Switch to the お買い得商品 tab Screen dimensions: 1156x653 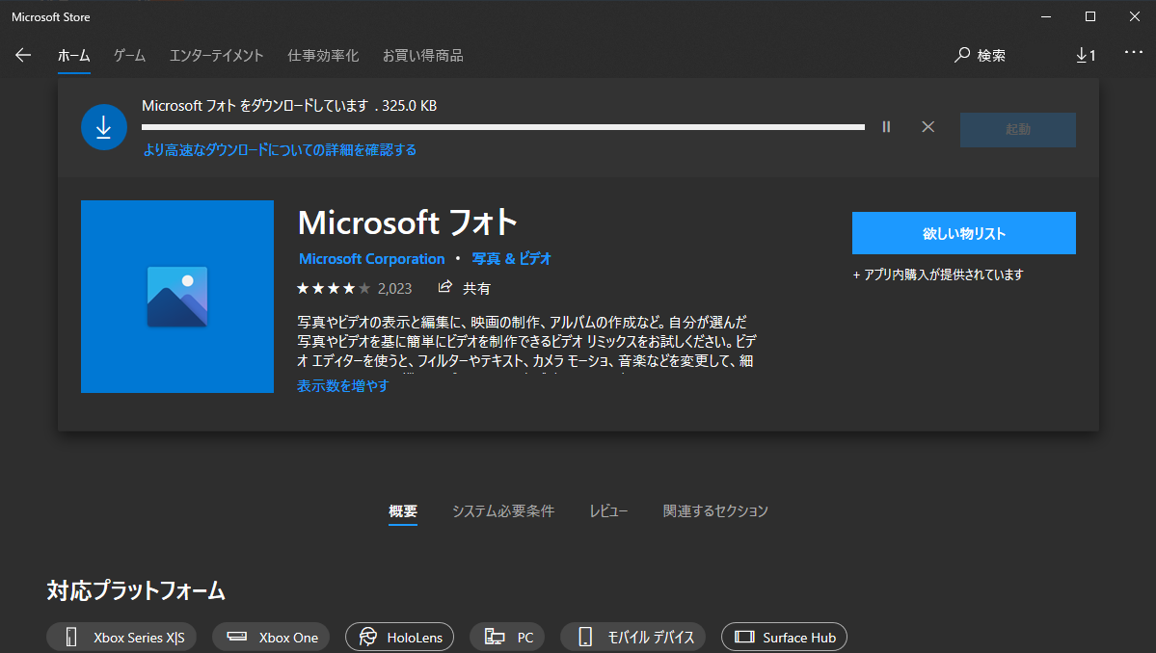pyautogui.click(x=422, y=56)
